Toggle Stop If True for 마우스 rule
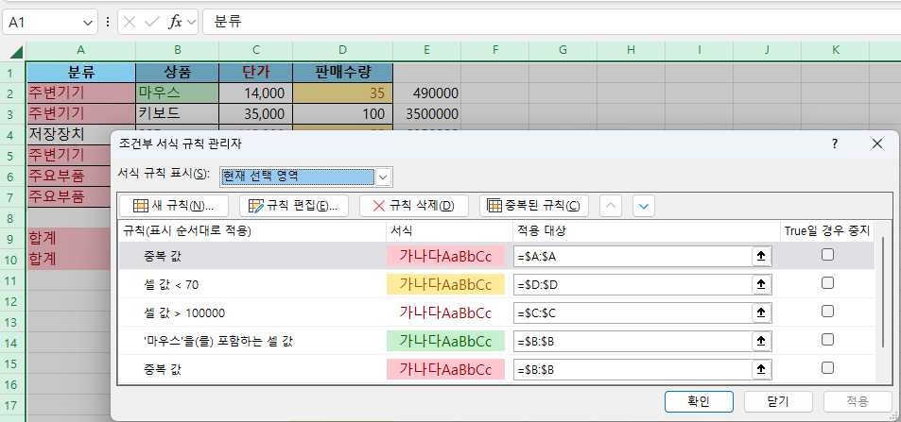 [x=827, y=340]
